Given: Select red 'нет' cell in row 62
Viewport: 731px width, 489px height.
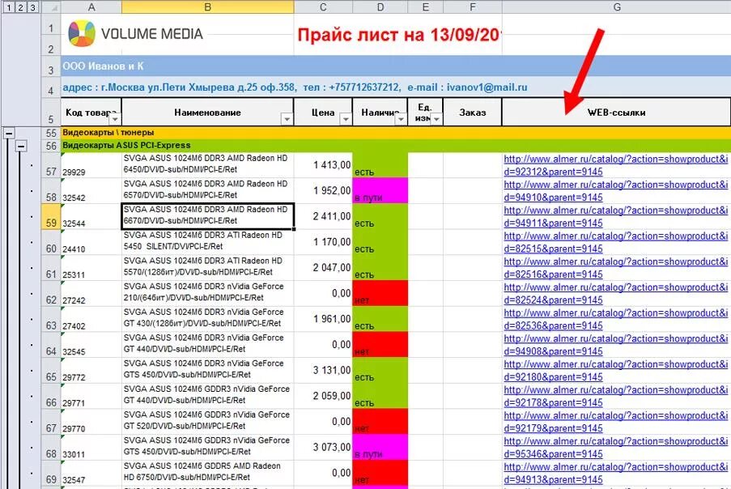Looking at the screenshot, I should point(380,293).
